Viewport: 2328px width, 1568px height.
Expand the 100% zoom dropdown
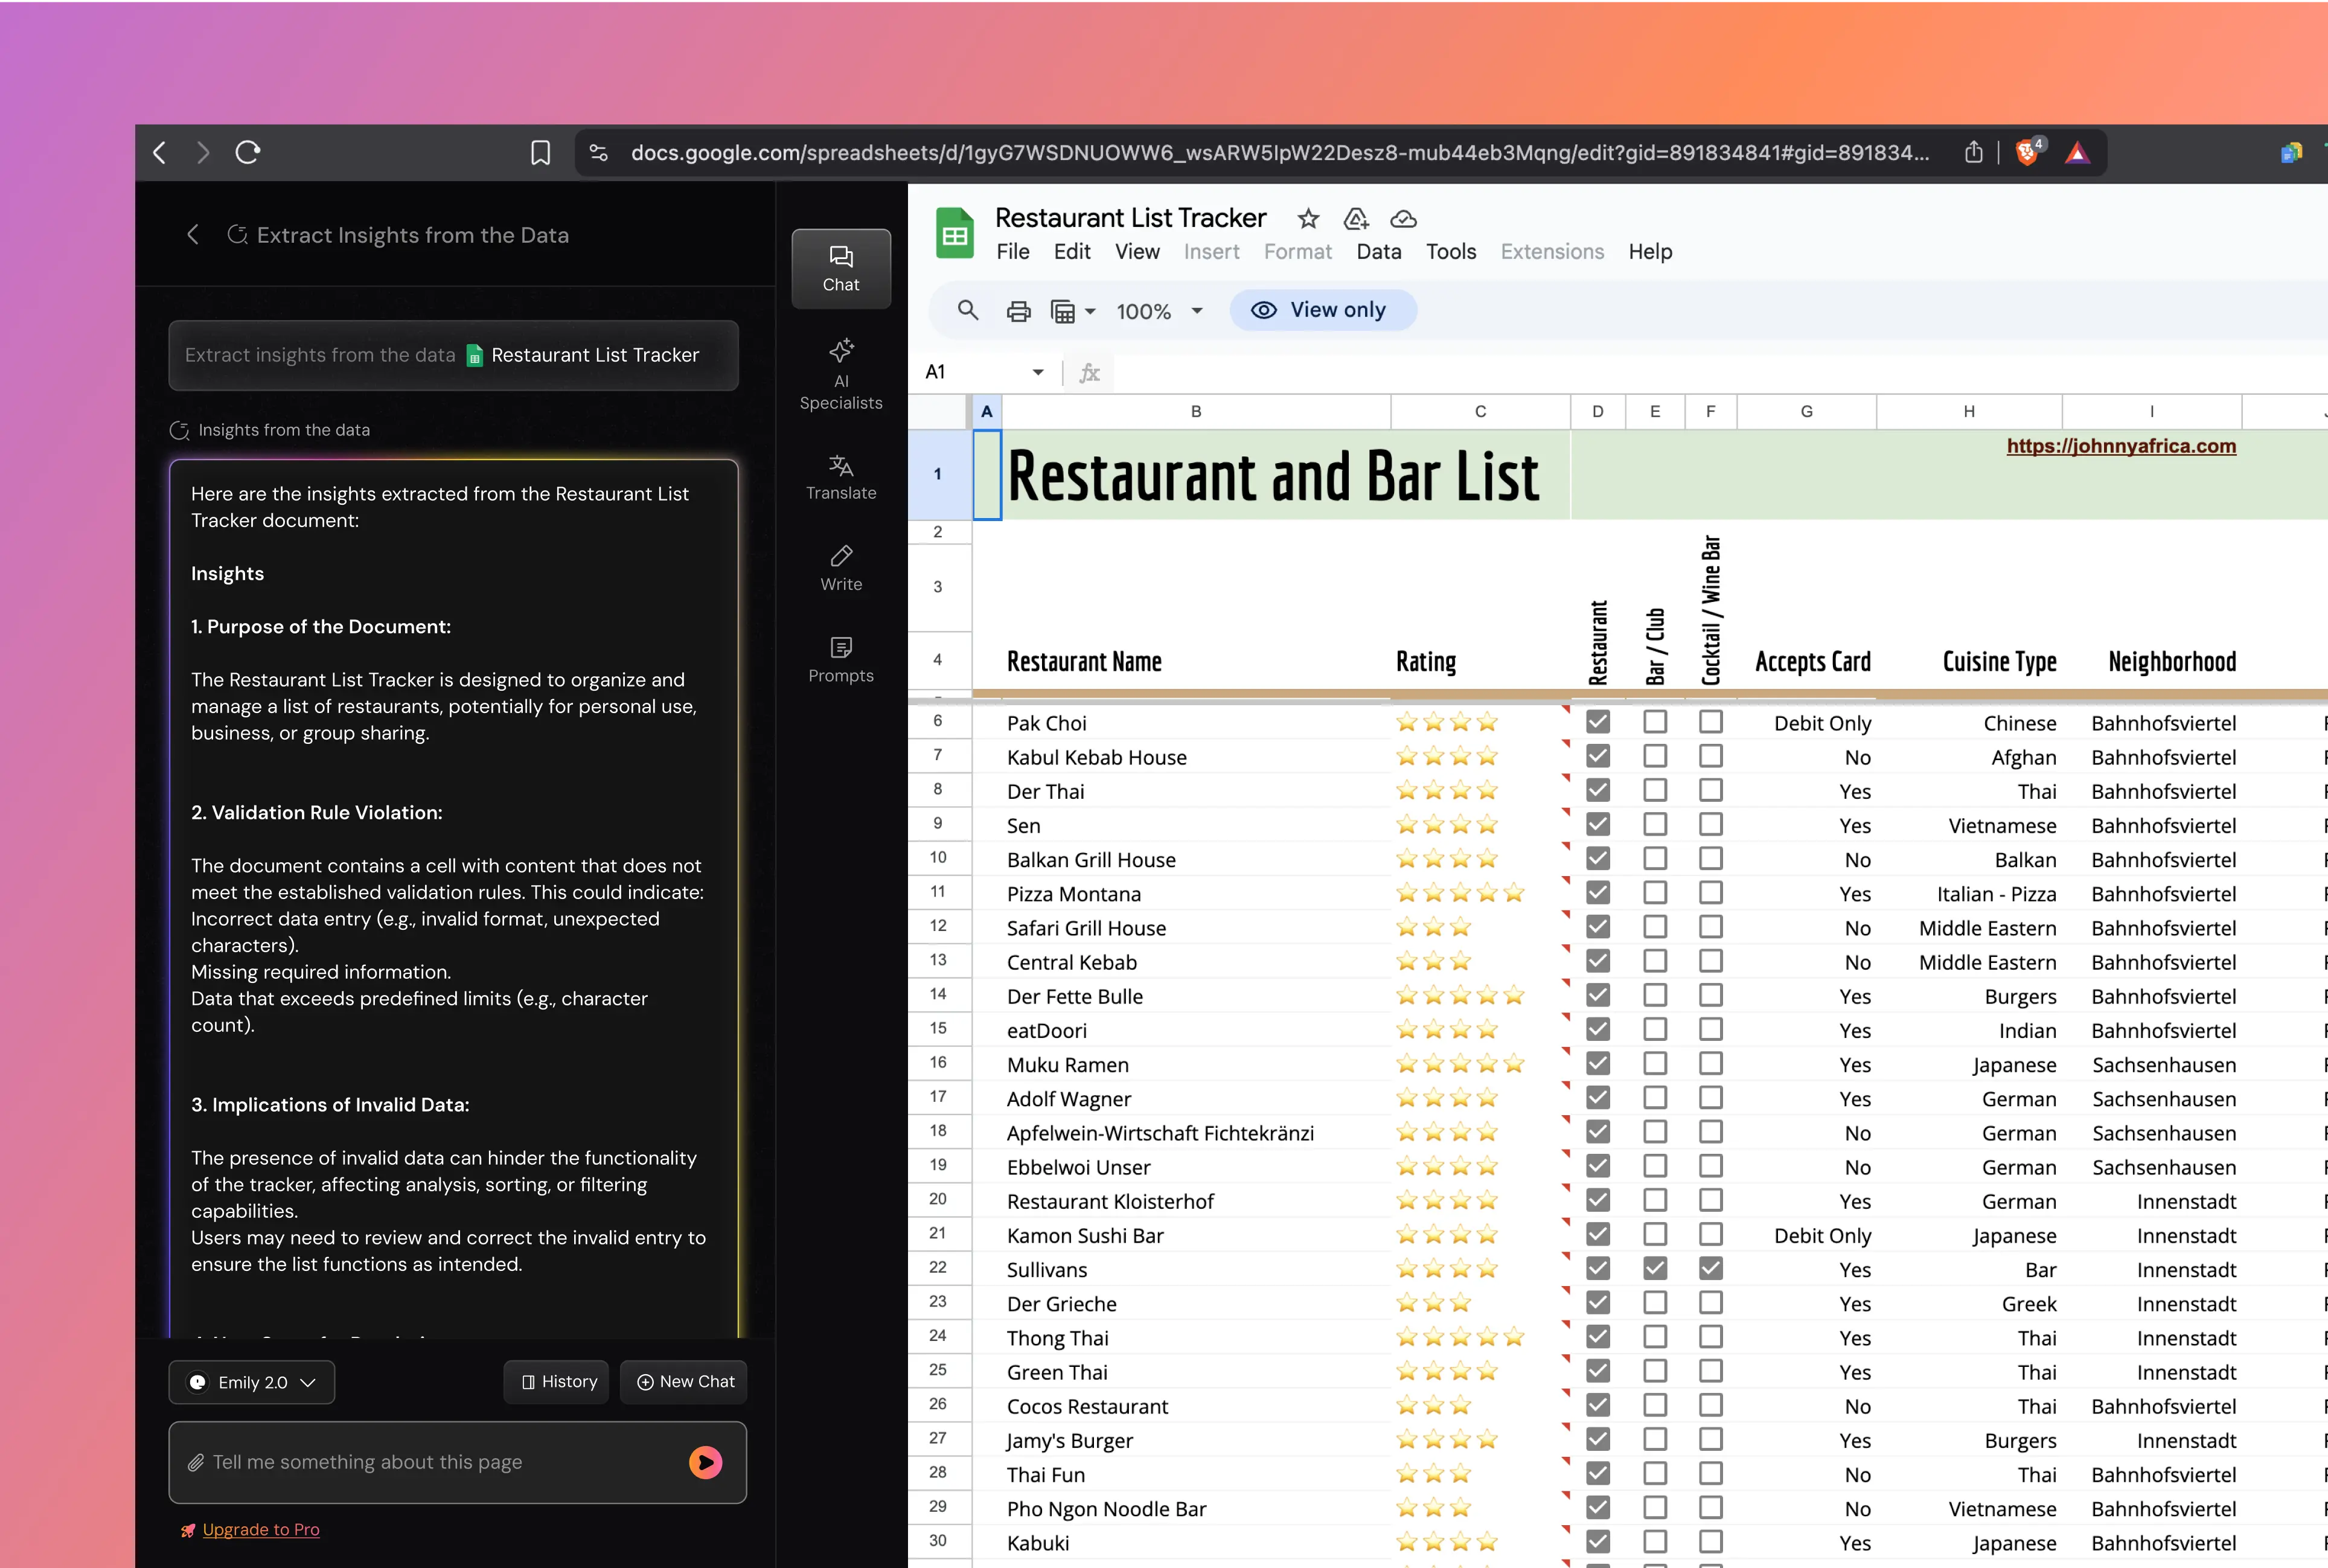point(1196,311)
